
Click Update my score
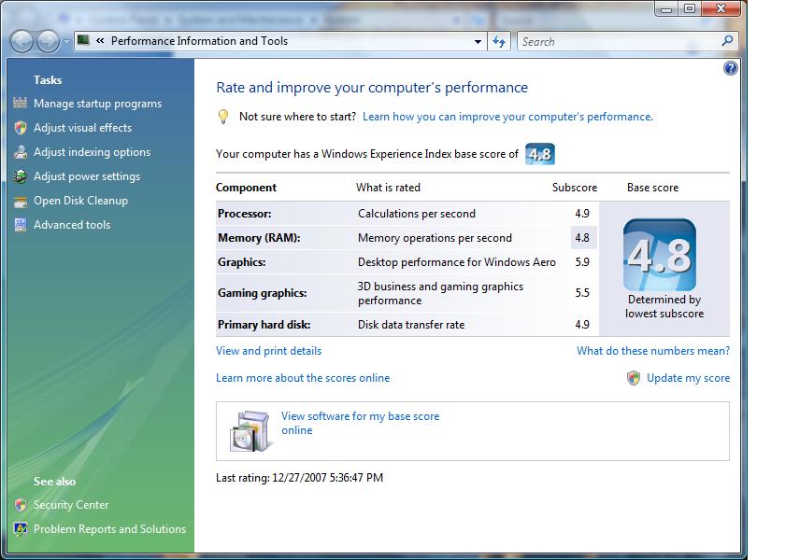pyautogui.click(x=689, y=378)
